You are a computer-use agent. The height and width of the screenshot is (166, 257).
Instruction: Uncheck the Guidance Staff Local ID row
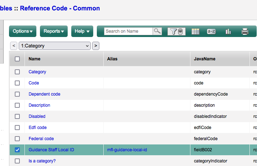(x=17, y=150)
